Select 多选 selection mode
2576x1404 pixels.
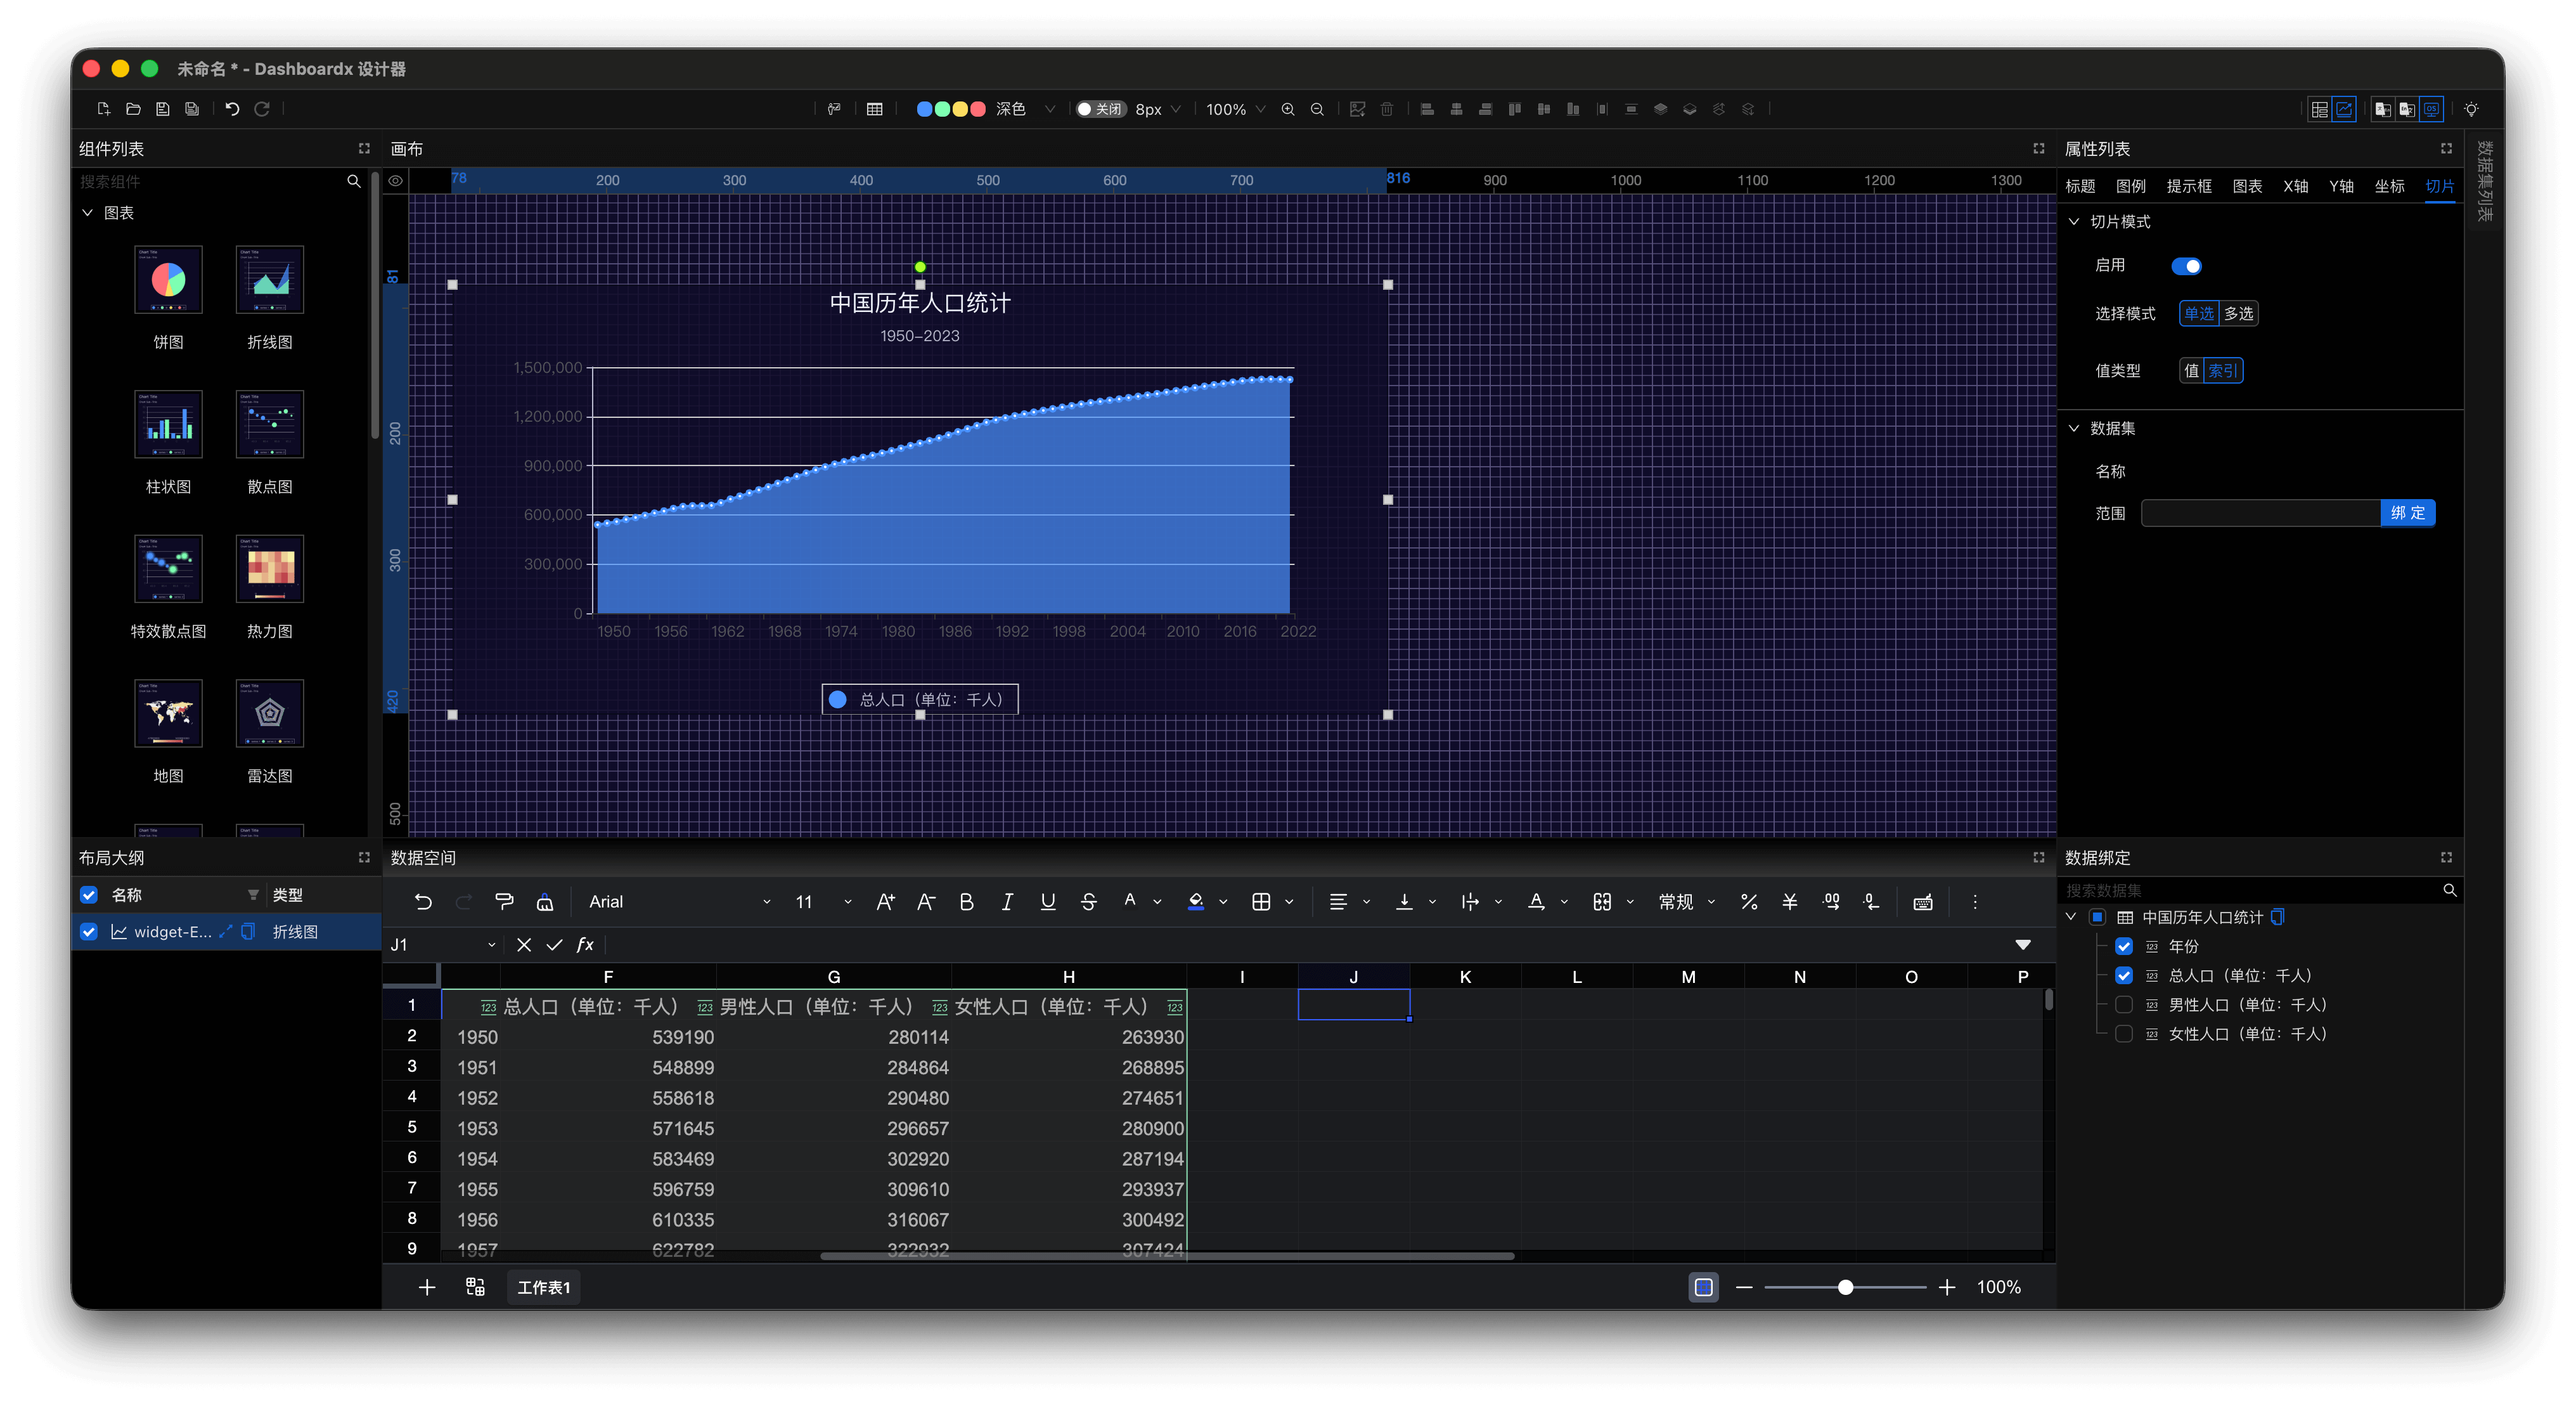pyautogui.click(x=2238, y=315)
